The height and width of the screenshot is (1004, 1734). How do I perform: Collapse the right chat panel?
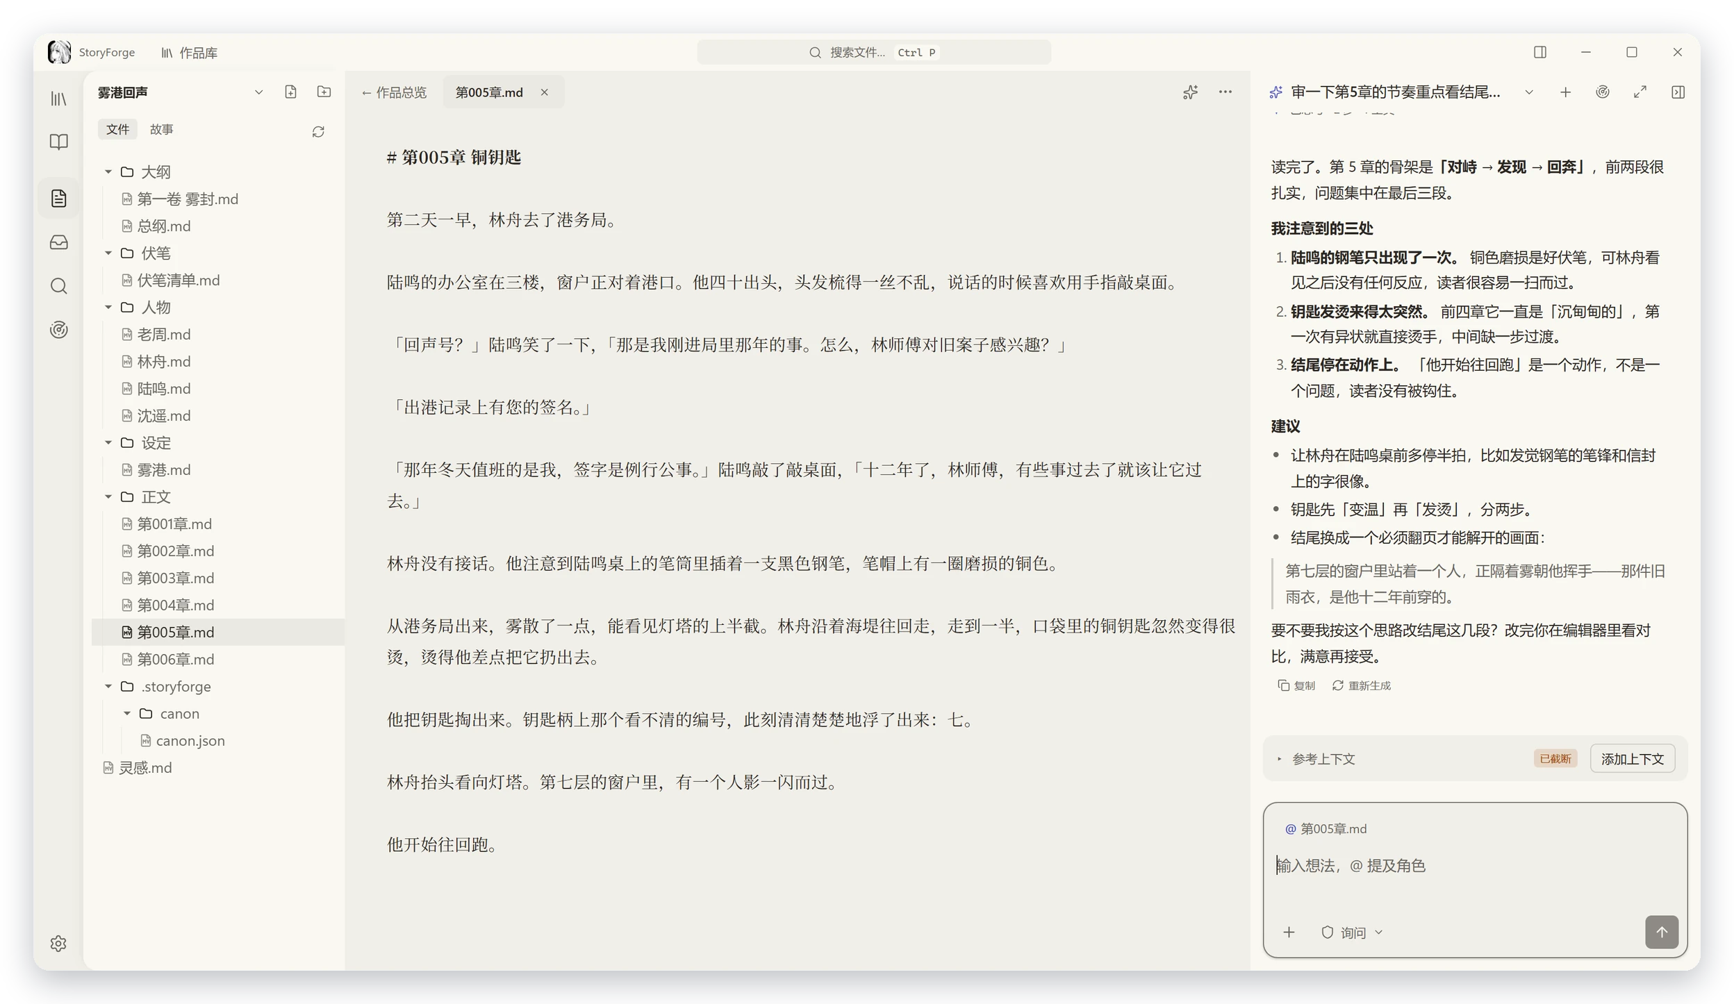point(1677,92)
